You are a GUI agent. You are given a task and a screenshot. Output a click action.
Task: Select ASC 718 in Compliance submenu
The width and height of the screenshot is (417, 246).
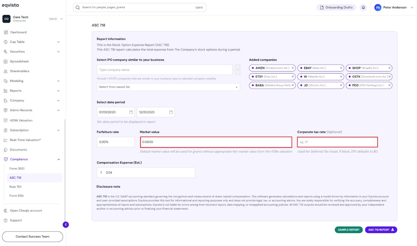pos(35,178)
